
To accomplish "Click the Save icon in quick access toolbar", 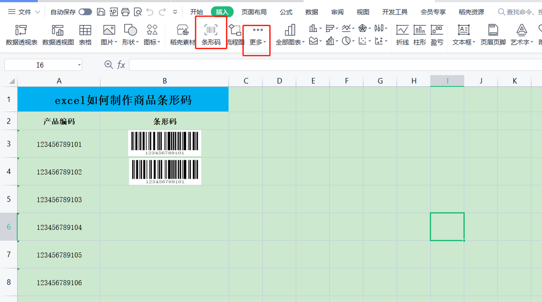I will click(x=102, y=12).
